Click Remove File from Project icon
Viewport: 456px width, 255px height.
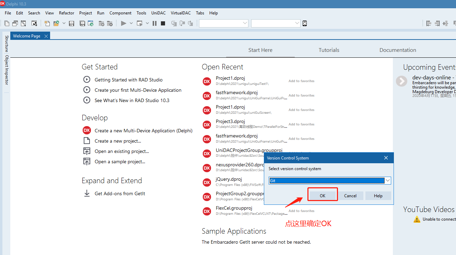(x=110, y=23)
